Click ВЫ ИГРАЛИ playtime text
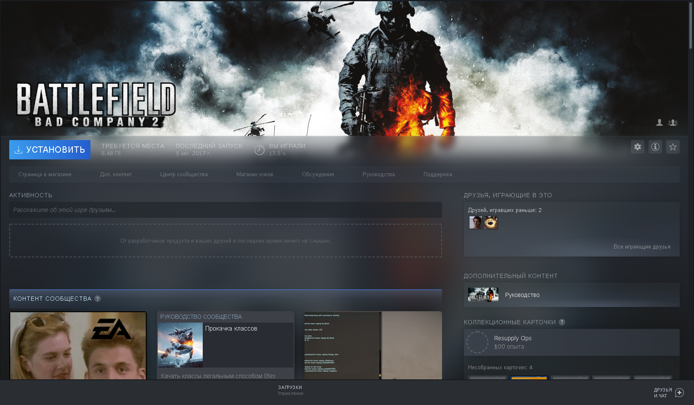 287,146
